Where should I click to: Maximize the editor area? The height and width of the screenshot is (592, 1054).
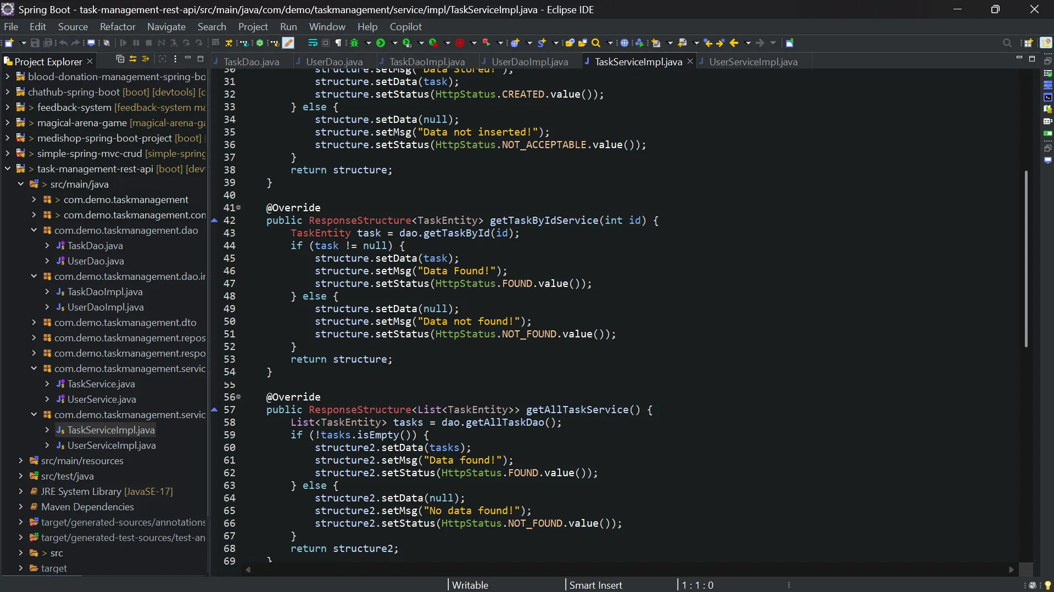1032,58
